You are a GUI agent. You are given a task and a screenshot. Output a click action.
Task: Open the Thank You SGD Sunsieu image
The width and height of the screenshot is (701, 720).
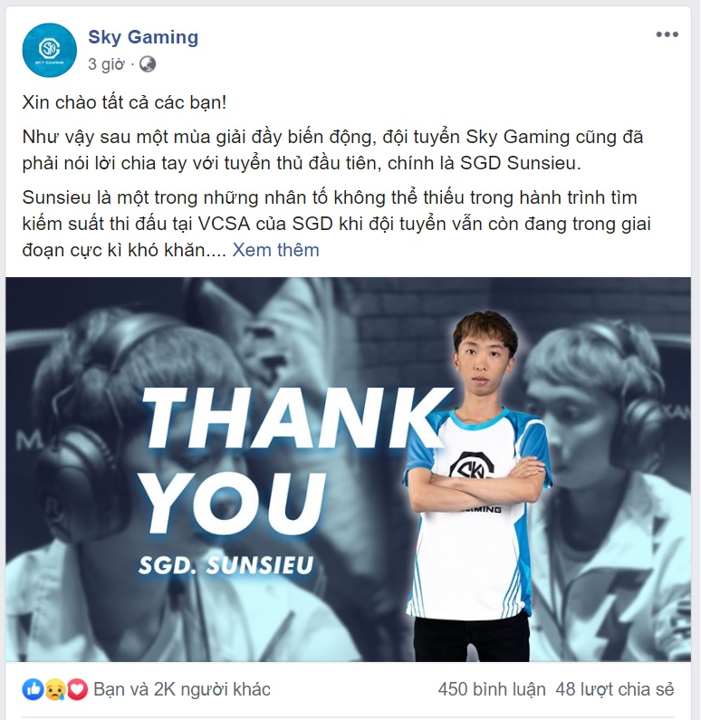point(348,469)
